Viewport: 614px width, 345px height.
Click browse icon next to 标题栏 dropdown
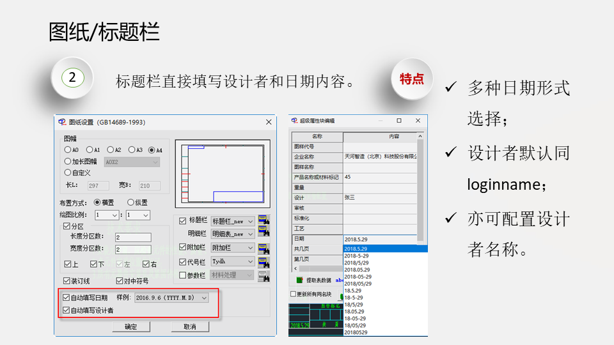(x=264, y=221)
